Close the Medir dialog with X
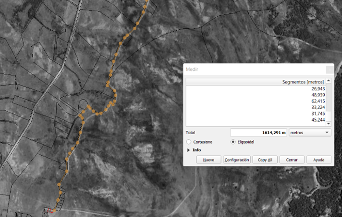Screen dimensions: 342x217 pyautogui.click(x=329, y=69)
